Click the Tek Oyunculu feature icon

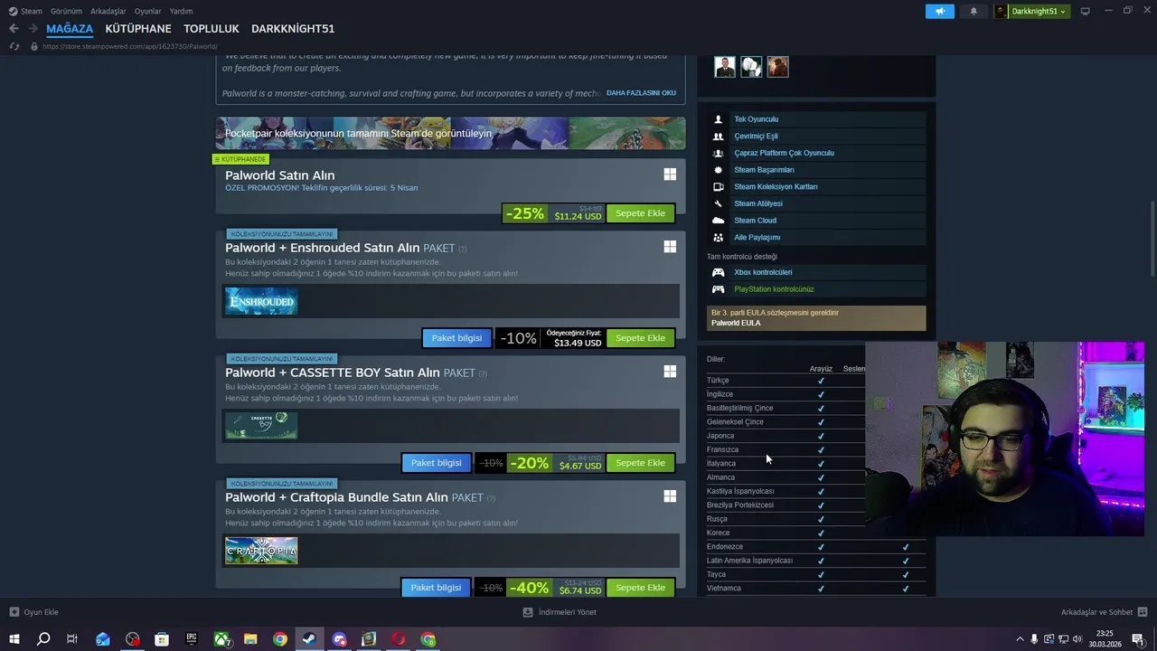718,119
